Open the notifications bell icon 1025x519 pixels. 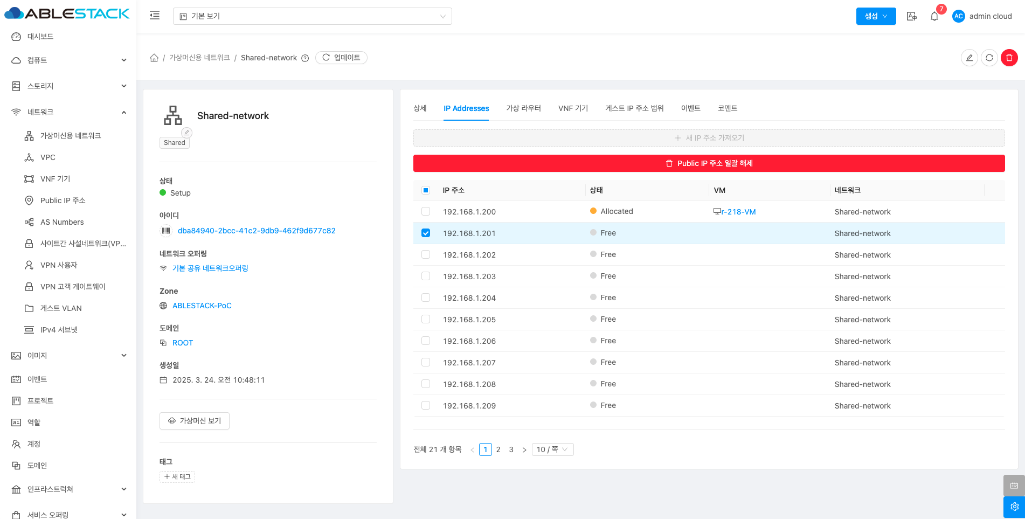[x=934, y=16]
